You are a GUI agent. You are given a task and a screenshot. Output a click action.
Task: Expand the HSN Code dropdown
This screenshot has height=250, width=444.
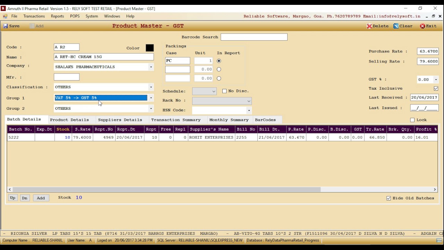[x=249, y=110]
